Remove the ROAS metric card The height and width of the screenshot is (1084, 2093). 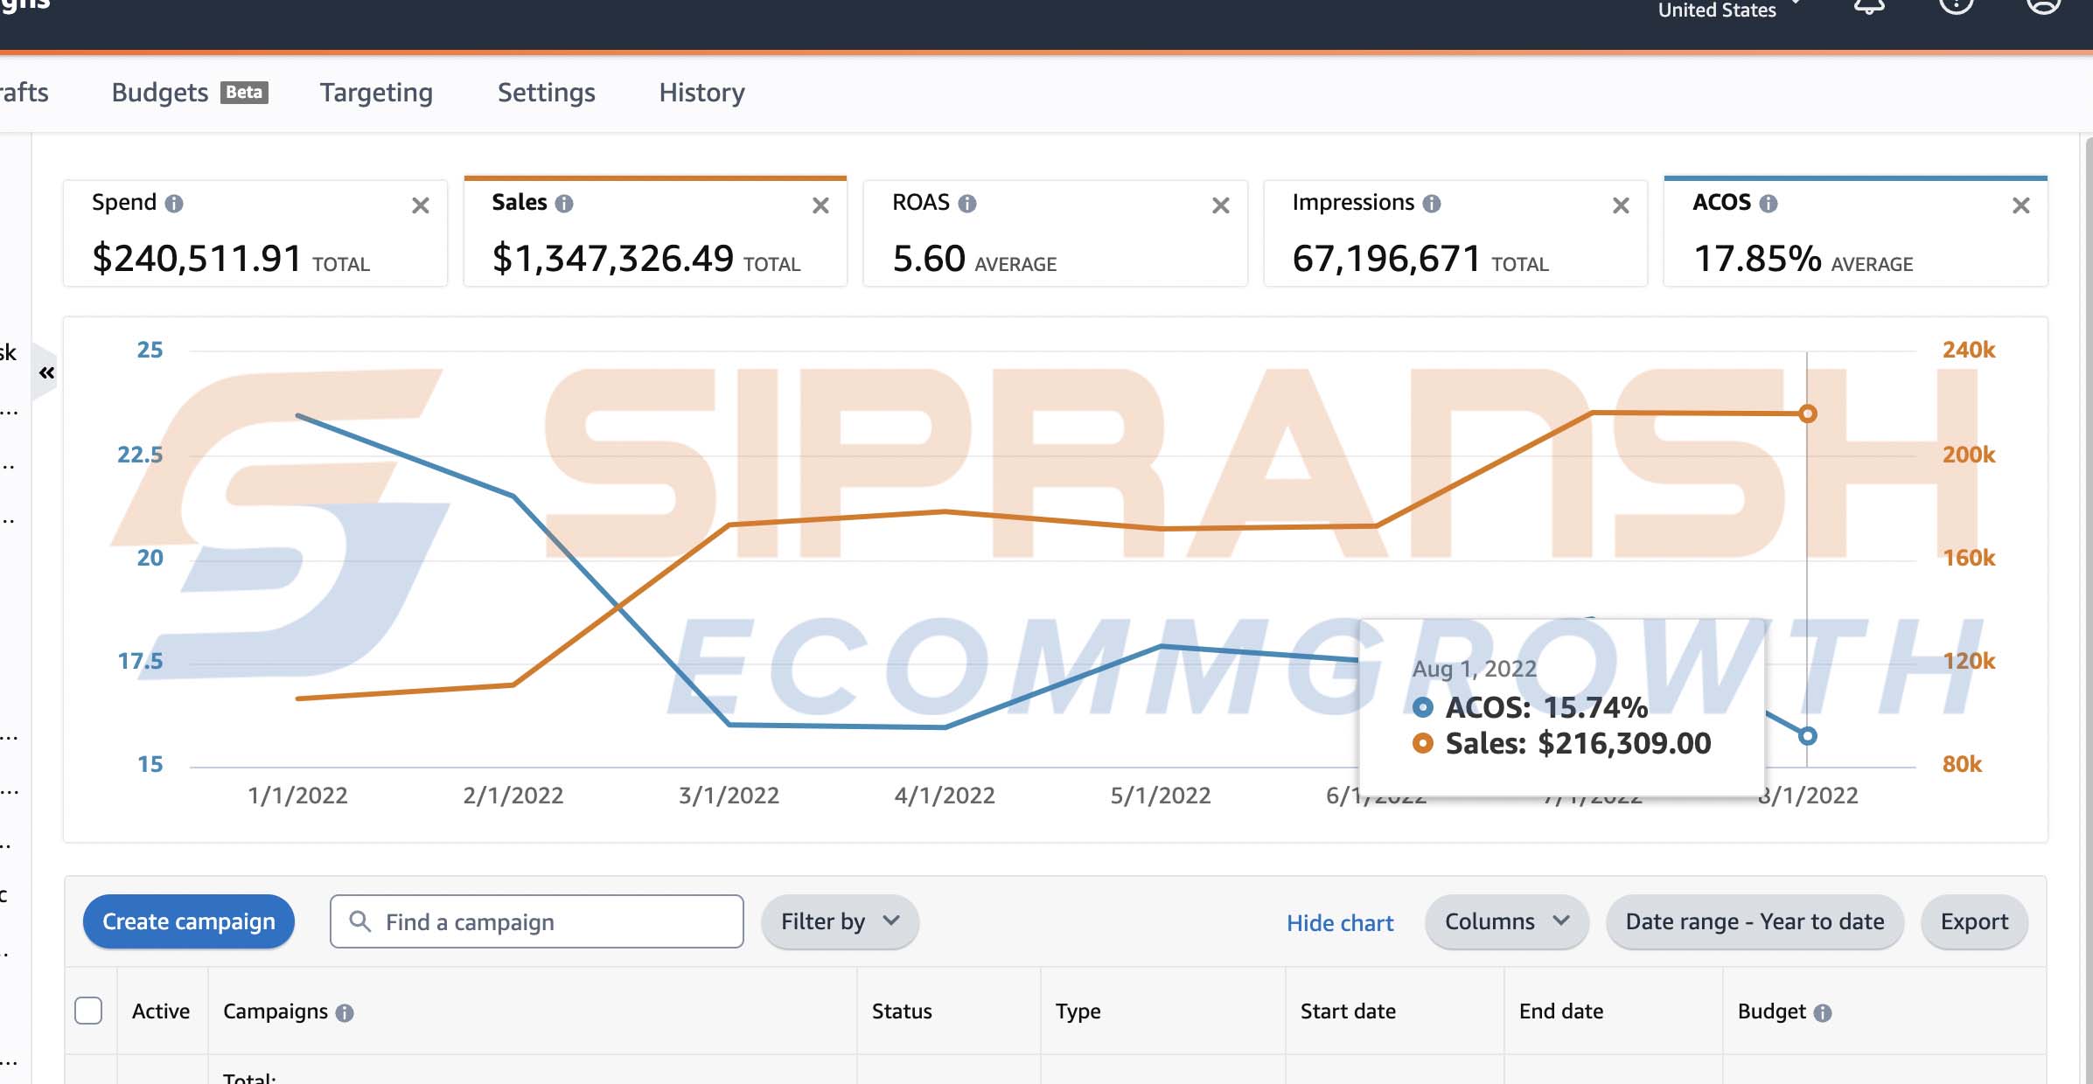1220,205
